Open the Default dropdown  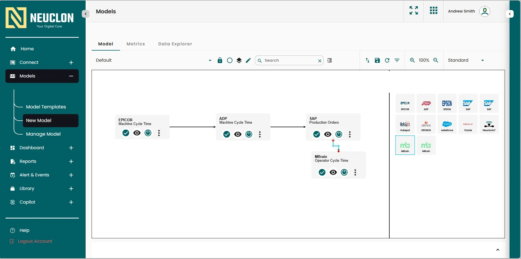(153, 60)
